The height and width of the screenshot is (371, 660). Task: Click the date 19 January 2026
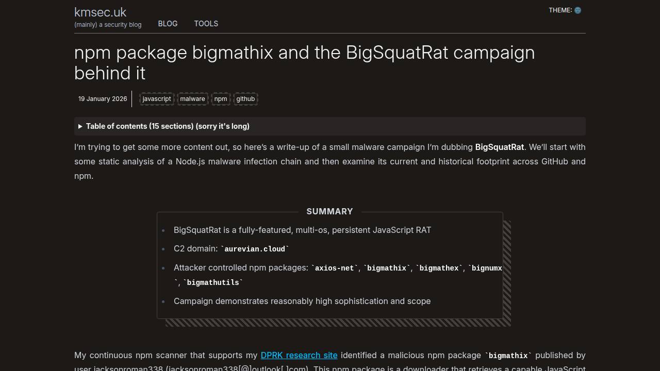coord(103,99)
